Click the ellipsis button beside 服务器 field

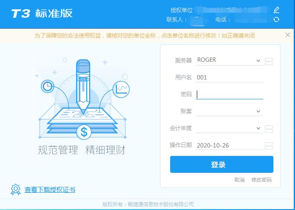pyautogui.click(x=269, y=61)
